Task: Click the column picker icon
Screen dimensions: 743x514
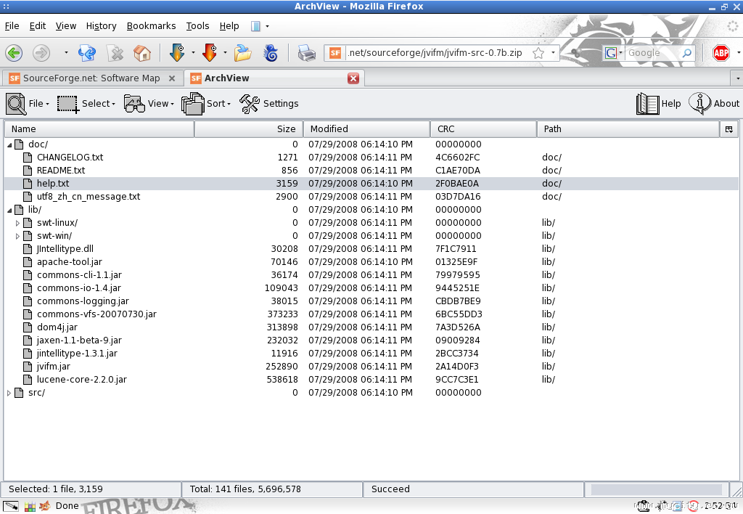Action: (728, 129)
